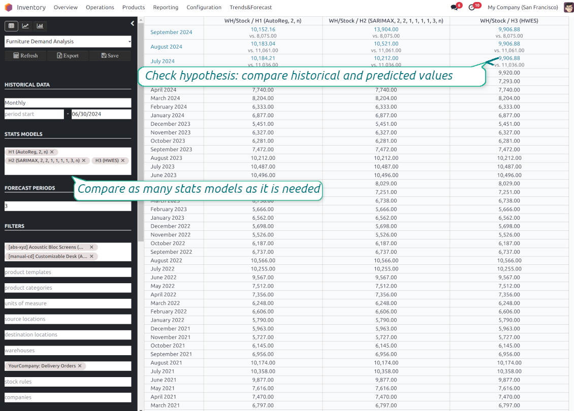The image size is (574, 411).
Task: Click the July 2022 row label
Action: pyautogui.click(x=163, y=269)
